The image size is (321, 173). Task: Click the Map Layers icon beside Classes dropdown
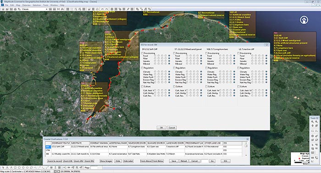pyautogui.click(x=19, y=9)
